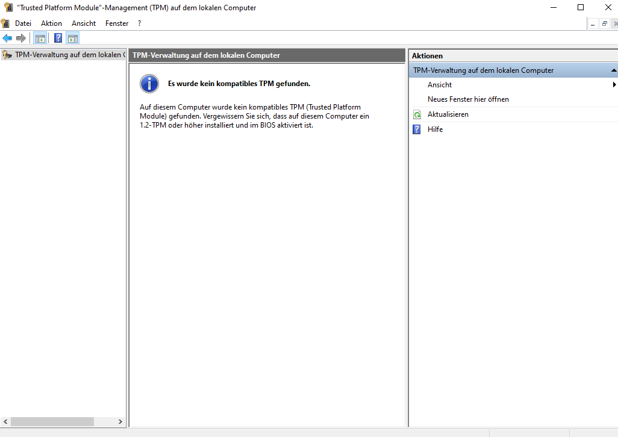Click the tree pane scrollbar right arrow

tap(120, 421)
